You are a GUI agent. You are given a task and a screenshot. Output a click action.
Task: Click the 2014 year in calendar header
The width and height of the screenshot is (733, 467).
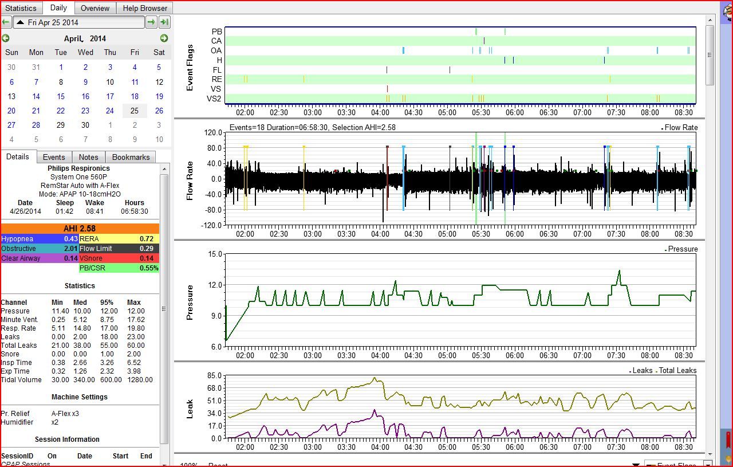point(98,38)
